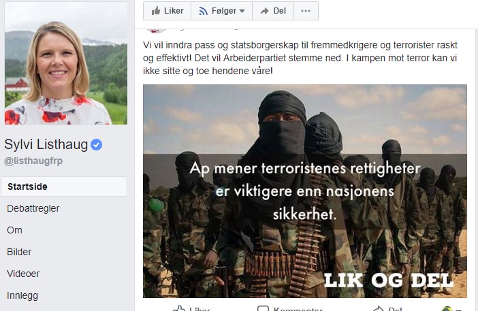Open Innlegg in the sidebar
The image size is (478, 311).
pyautogui.click(x=22, y=295)
